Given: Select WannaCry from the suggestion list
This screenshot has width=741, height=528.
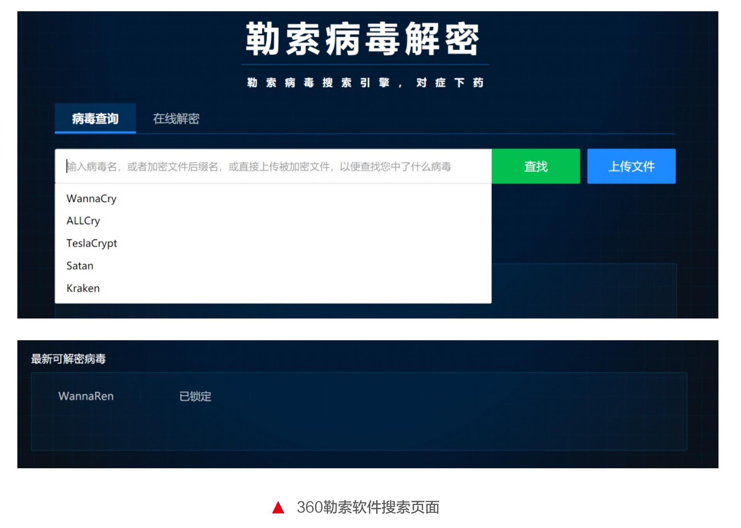Looking at the screenshot, I should pyautogui.click(x=273, y=199).
